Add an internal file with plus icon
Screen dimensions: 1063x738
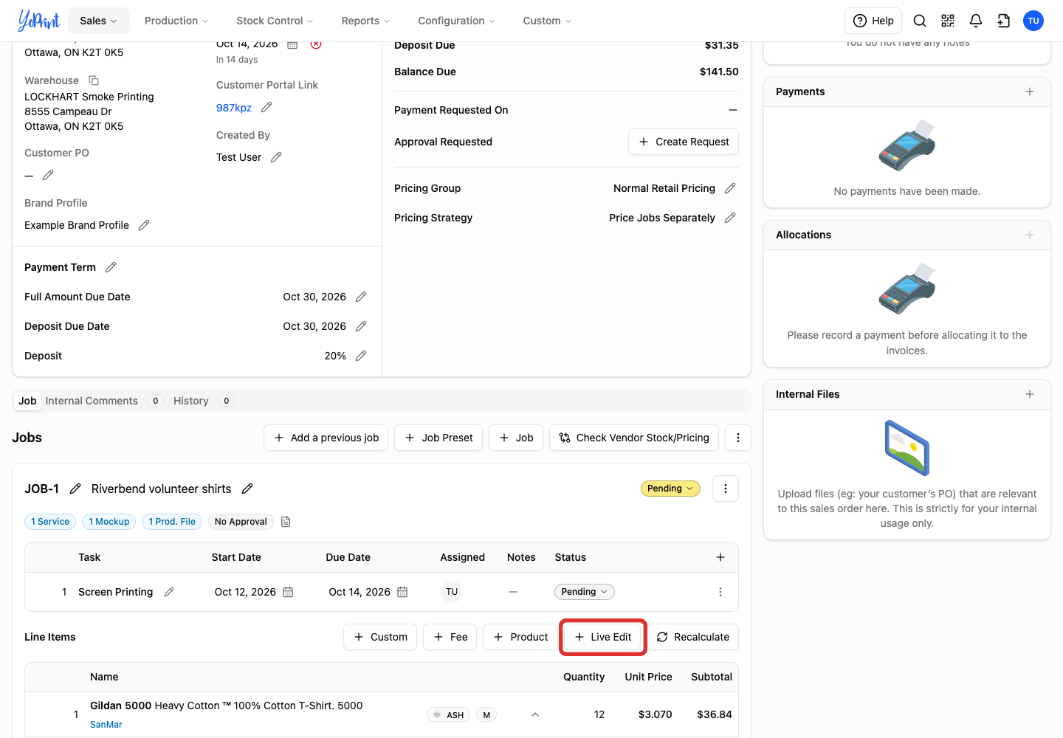tap(1030, 394)
